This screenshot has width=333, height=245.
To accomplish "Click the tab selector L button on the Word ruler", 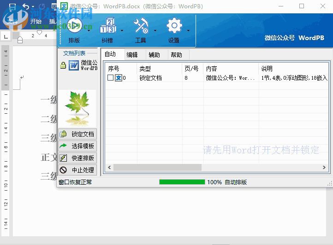I will click(6, 37).
